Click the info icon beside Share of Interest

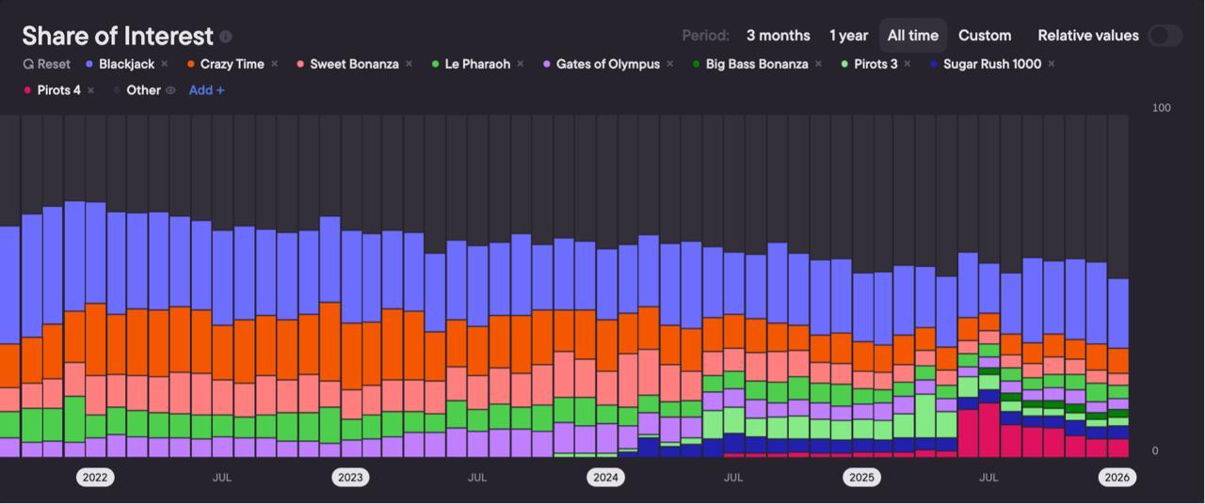[x=226, y=37]
